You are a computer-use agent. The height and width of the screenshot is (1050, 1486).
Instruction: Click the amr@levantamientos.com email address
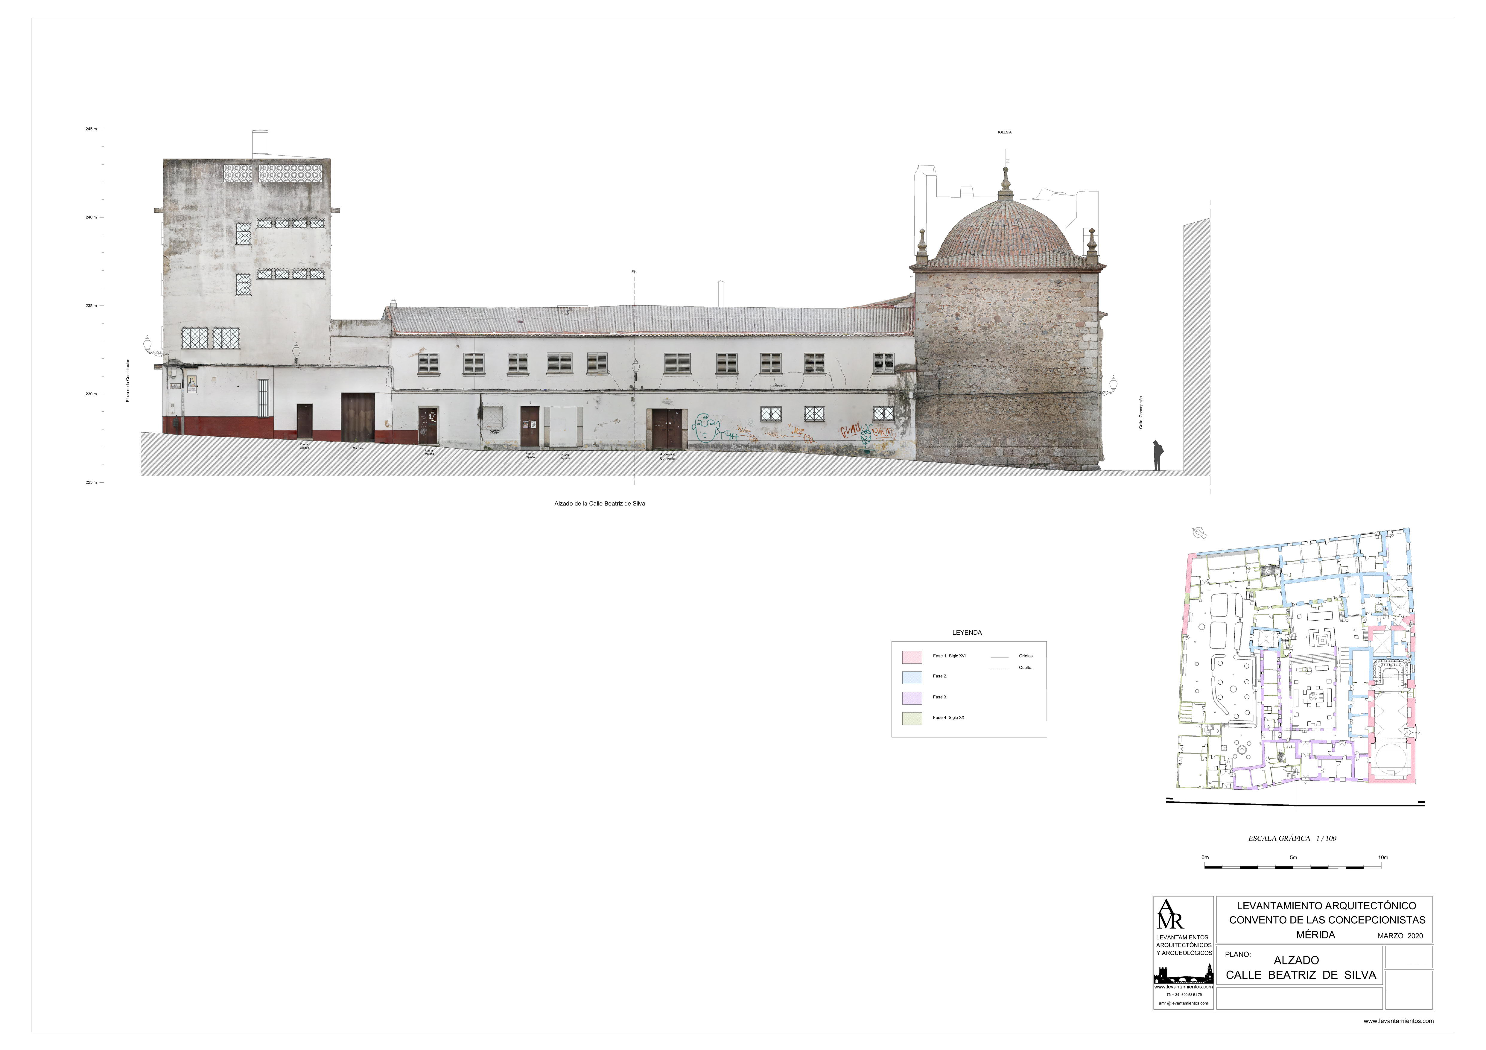coord(1183,1003)
